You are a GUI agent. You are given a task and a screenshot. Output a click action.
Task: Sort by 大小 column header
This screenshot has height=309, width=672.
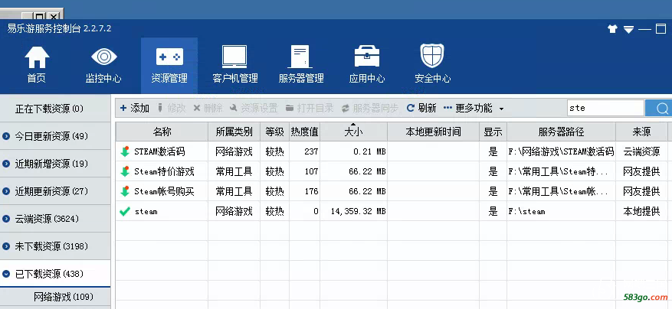coord(353,132)
